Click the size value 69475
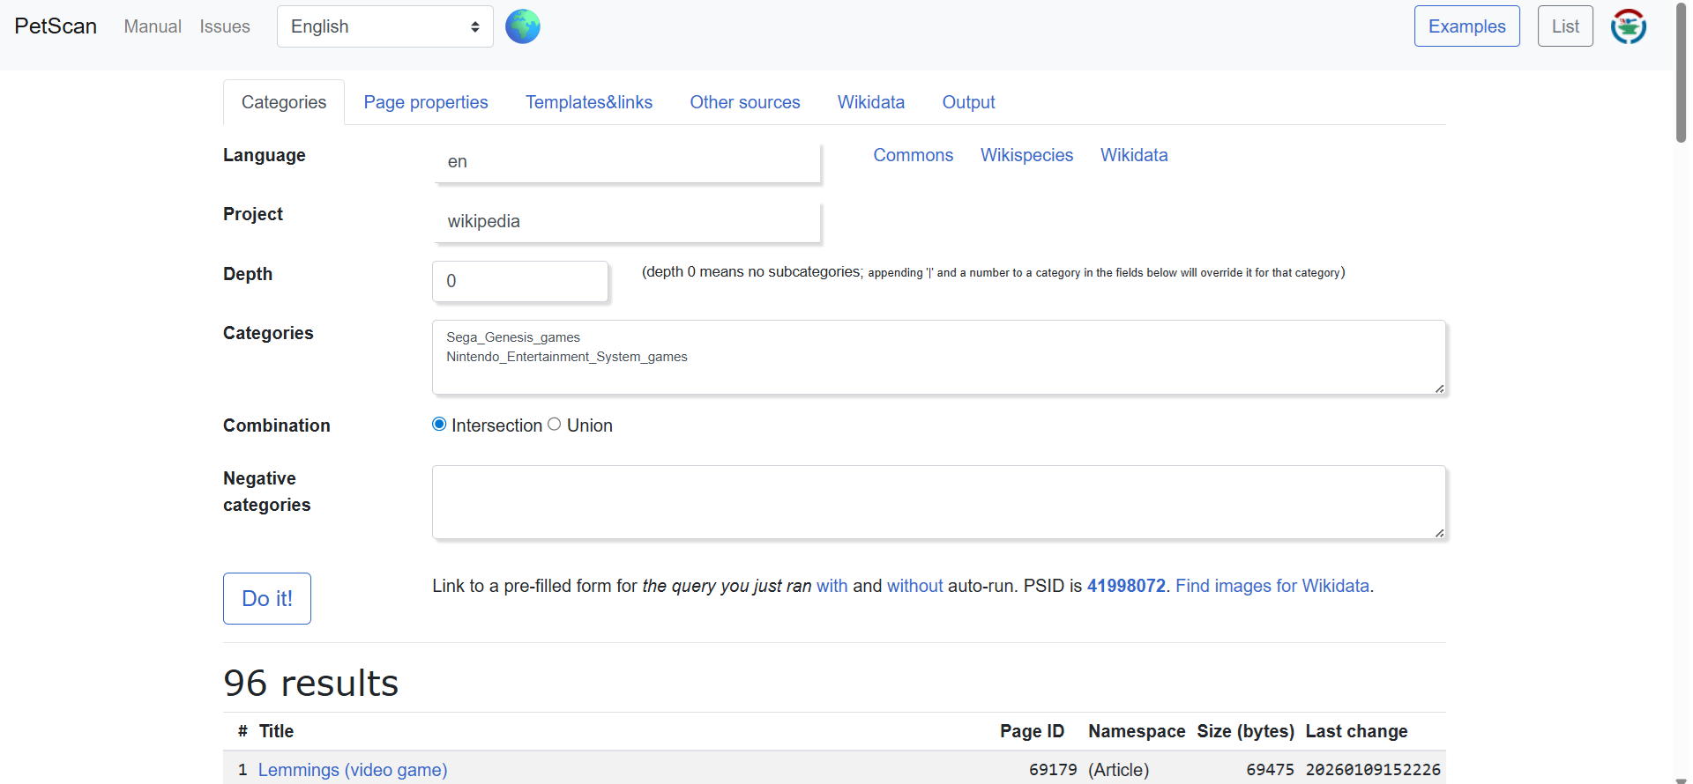Viewport: 1693px width, 784px height. 1270,770
